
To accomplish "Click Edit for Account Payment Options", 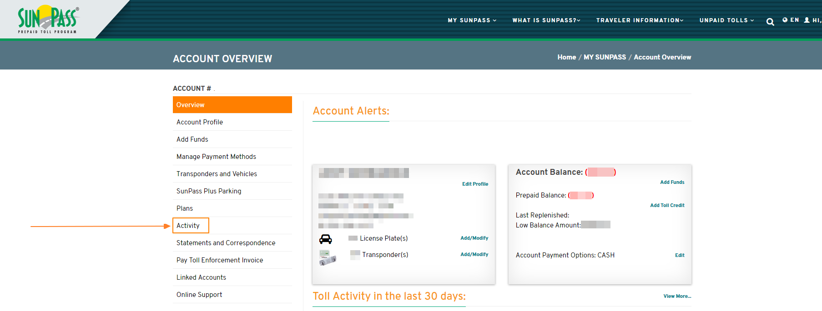I will pyautogui.click(x=680, y=255).
